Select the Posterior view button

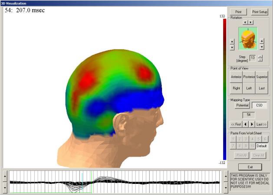coord(249,77)
